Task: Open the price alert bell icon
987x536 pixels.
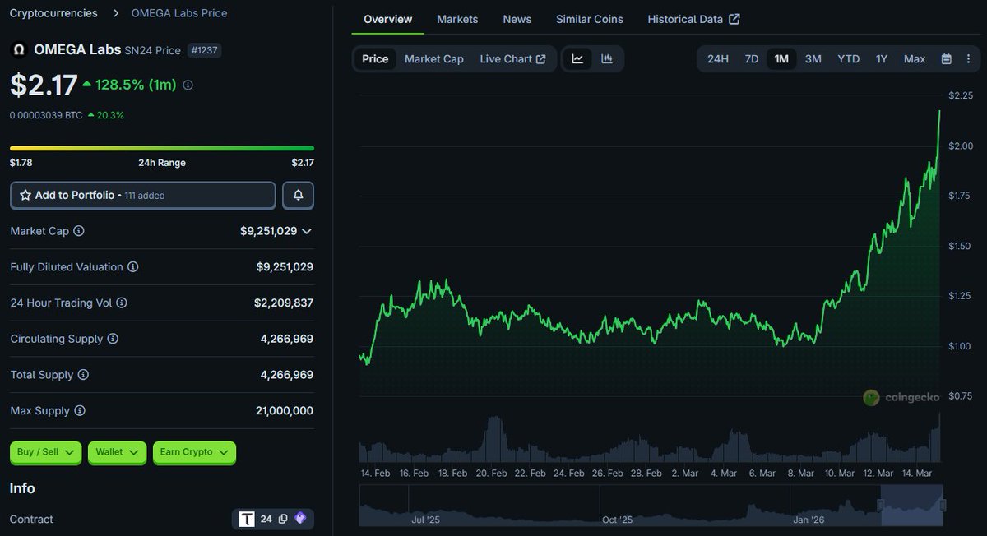Action: [298, 195]
